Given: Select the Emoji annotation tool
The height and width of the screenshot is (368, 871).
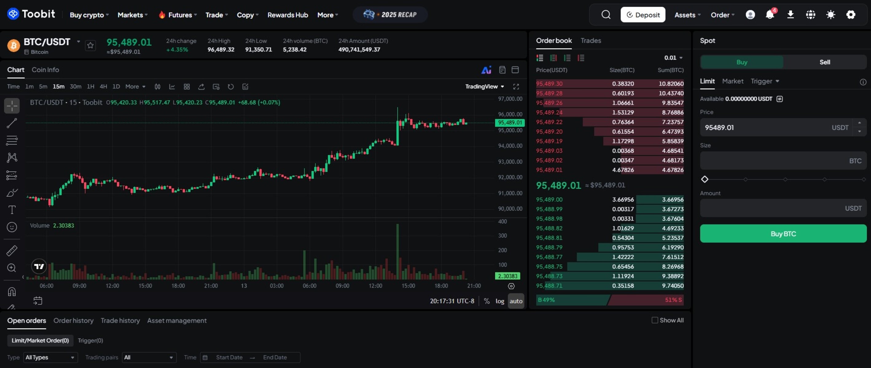Looking at the screenshot, I should coord(12,227).
